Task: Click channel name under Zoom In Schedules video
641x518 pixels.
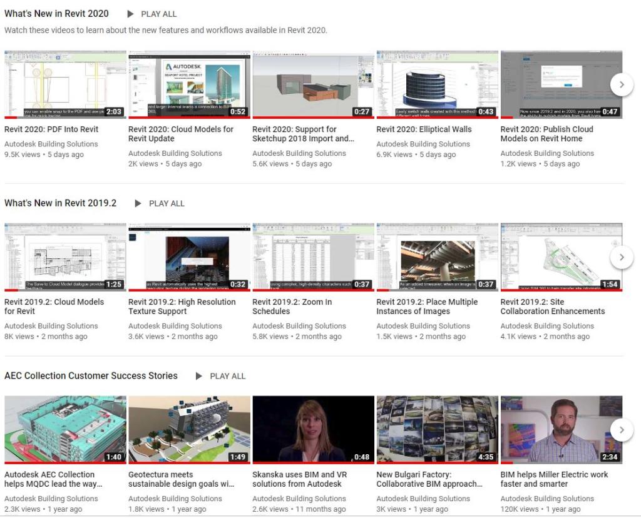Action: coord(299,326)
